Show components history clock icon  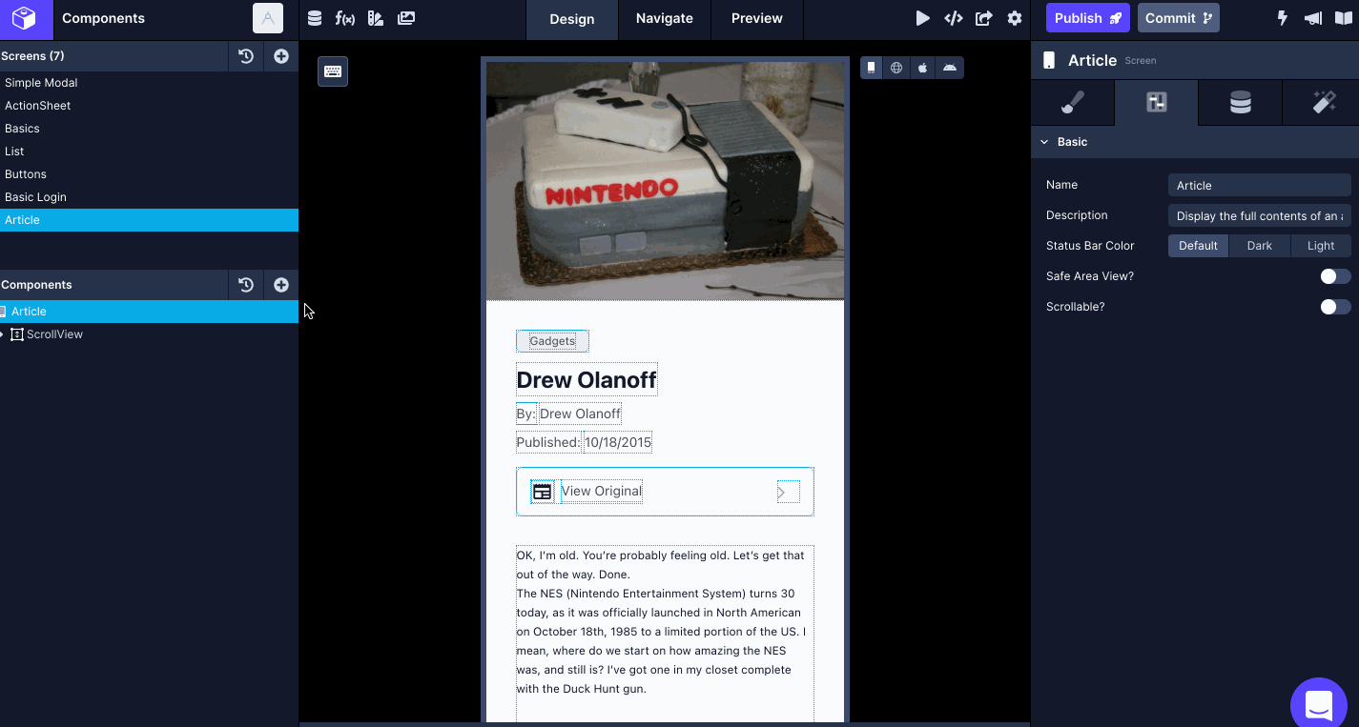click(246, 285)
